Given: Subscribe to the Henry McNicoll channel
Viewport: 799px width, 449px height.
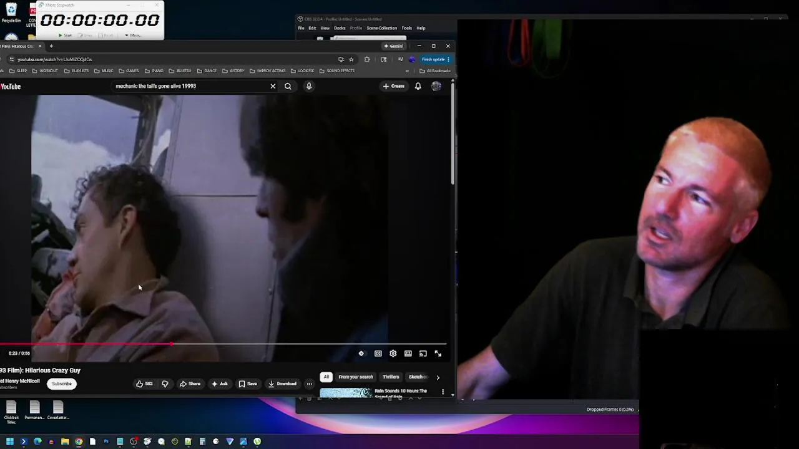Looking at the screenshot, I should [x=62, y=384].
